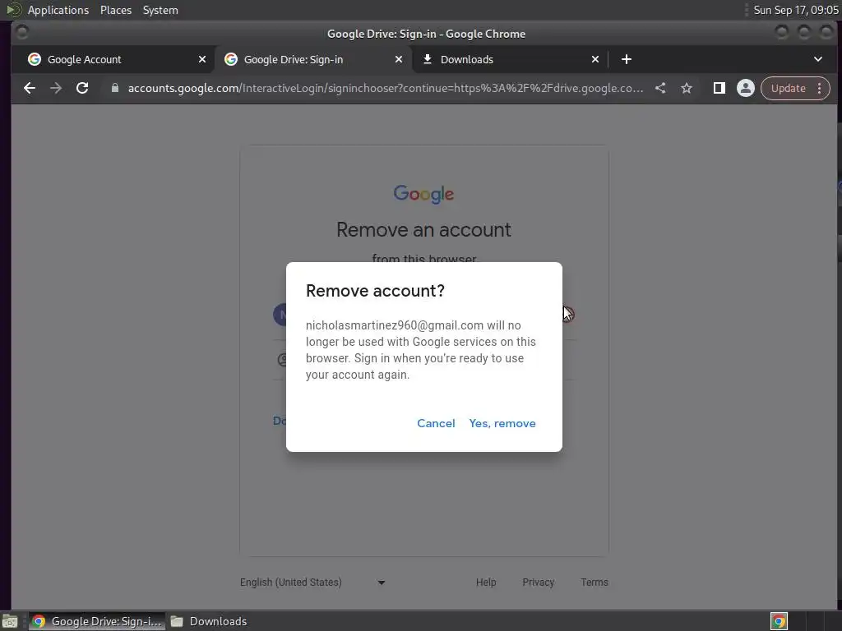The height and width of the screenshot is (631, 842).
Task: Click the window menu button in title bar
Action: 22,33
